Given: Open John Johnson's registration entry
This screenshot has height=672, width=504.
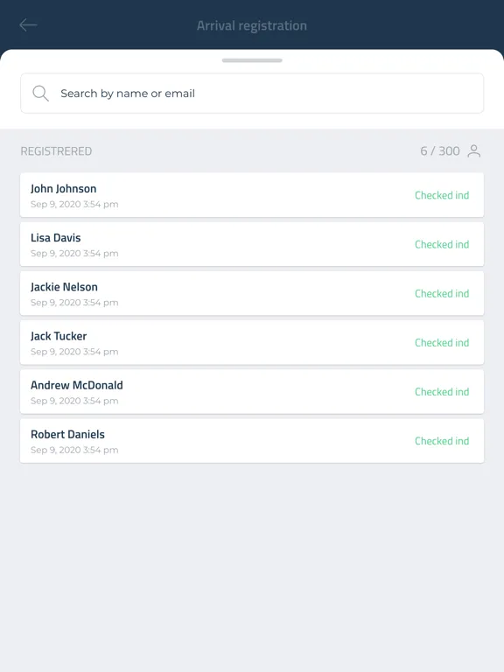Looking at the screenshot, I should click(252, 195).
